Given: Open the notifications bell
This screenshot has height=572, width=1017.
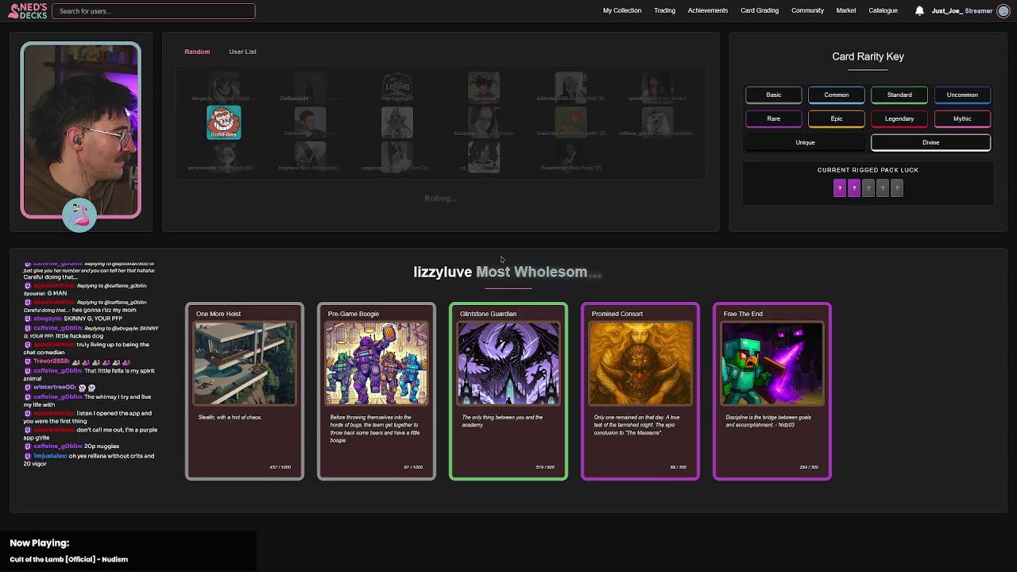Looking at the screenshot, I should click(919, 11).
